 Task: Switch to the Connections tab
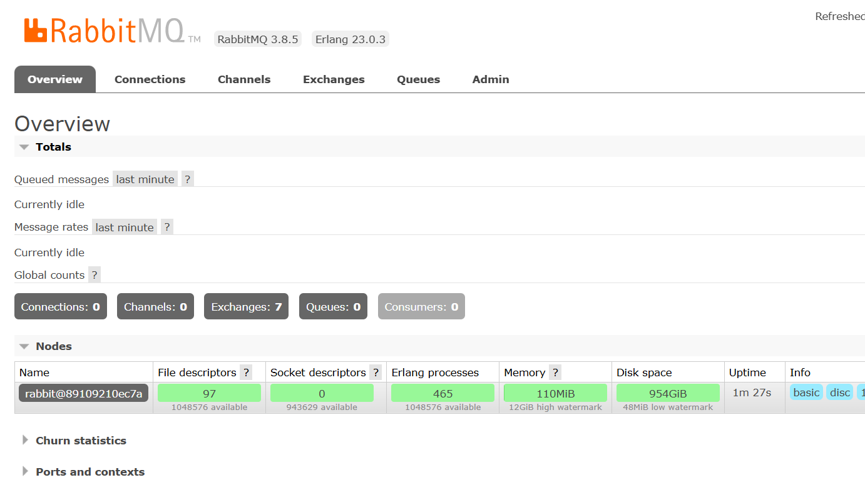point(150,79)
